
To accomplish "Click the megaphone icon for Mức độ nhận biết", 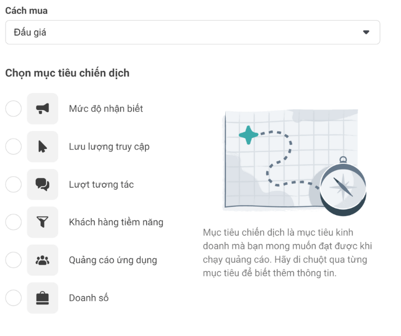I will coord(42,109).
